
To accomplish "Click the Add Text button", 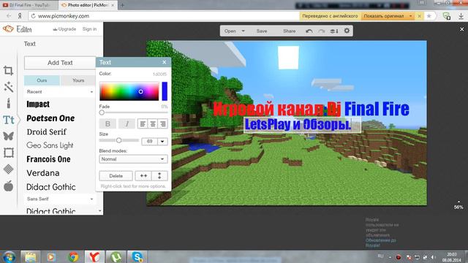I will coord(60,63).
